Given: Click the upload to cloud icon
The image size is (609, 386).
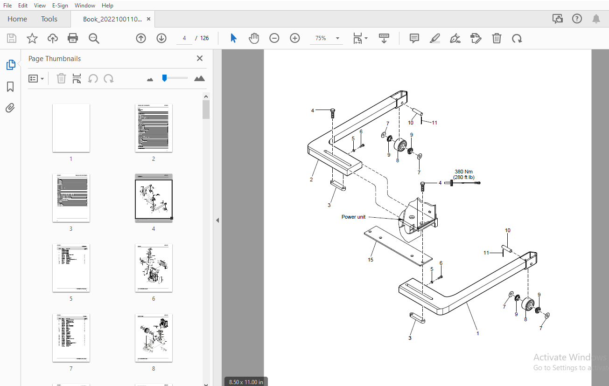Looking at the screenshot, I should tap(53, 38).
